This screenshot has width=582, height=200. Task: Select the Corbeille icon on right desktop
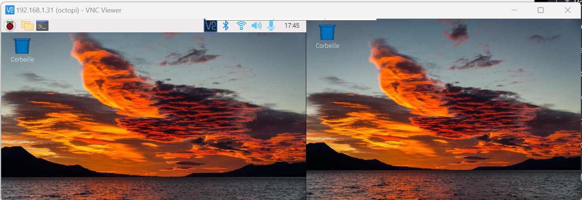(327, 37)
